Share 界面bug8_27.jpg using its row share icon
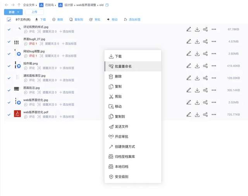The image size is (248, 196). (x=205, y=41)
